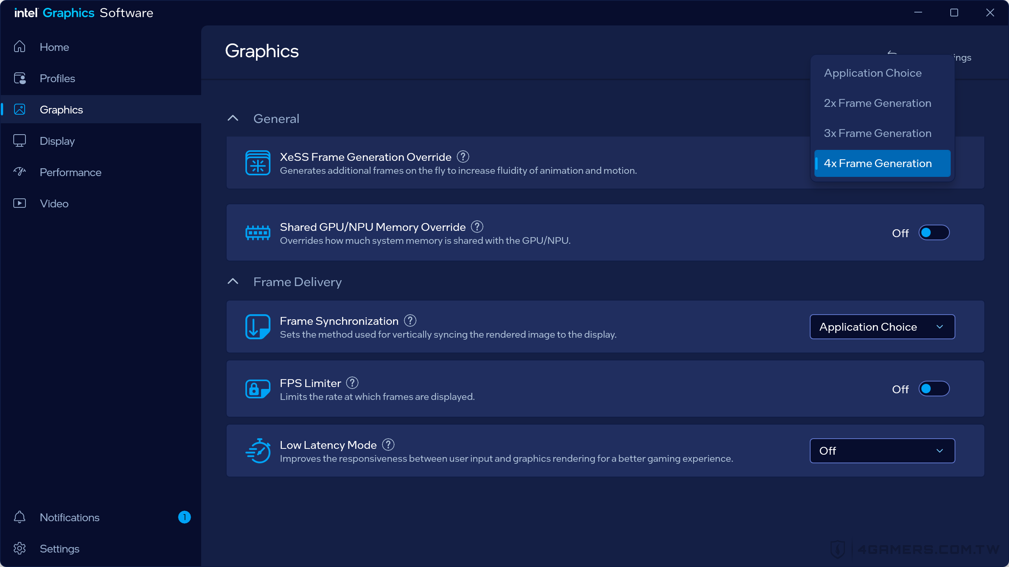Enable Shared GPU/NPU Memory Override toggle
Viewport: 1009px width, 567px height.
click(x=933, y=232)
